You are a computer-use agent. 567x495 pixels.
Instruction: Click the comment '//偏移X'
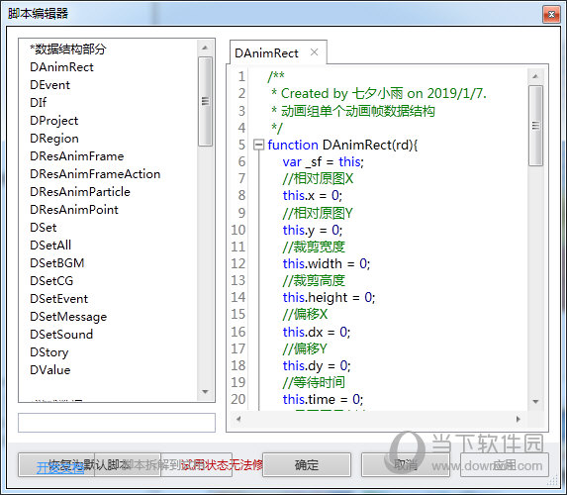(305, 314)
